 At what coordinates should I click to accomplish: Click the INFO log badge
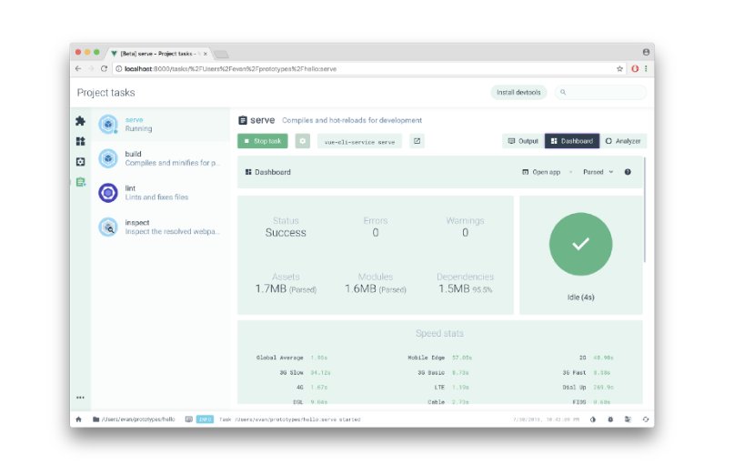205,420
